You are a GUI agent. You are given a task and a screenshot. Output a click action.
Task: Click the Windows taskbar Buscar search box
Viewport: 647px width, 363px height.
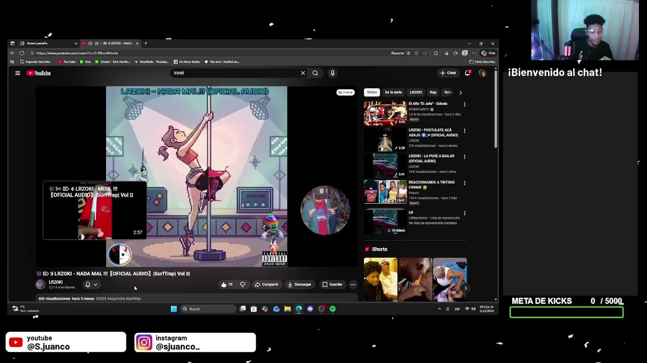pos(208,309)
